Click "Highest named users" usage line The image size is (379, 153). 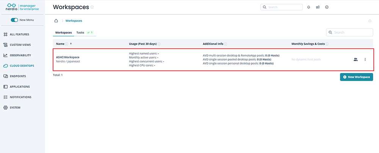click(144, 53)
